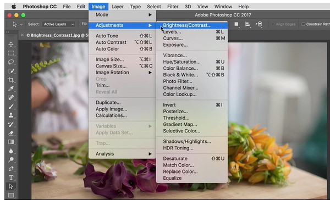Select the Dodge tool
The image size is (330, 200).
pos(11,160)
